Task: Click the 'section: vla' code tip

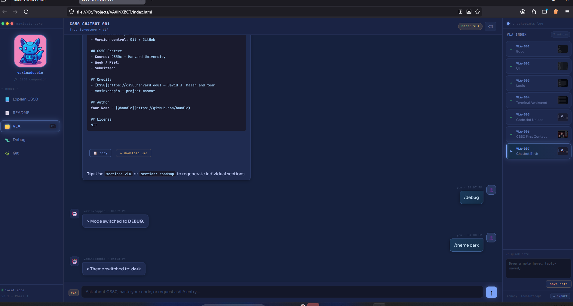Action: (118, 174)
